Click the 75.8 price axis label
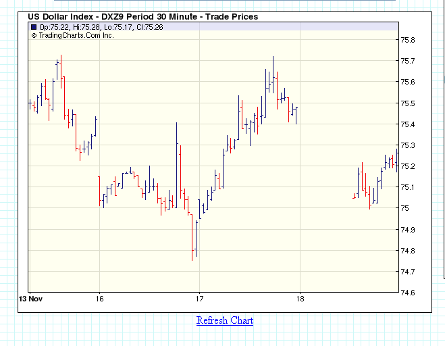Screen dimensions: 445x346 click(x=408, y=40)
